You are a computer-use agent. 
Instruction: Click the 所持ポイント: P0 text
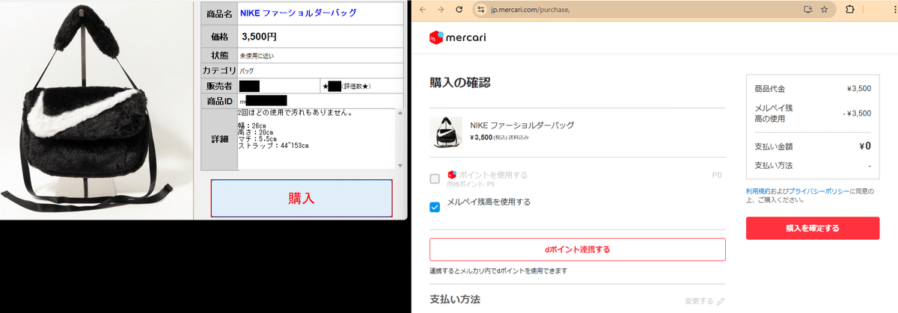coord(471,184)
